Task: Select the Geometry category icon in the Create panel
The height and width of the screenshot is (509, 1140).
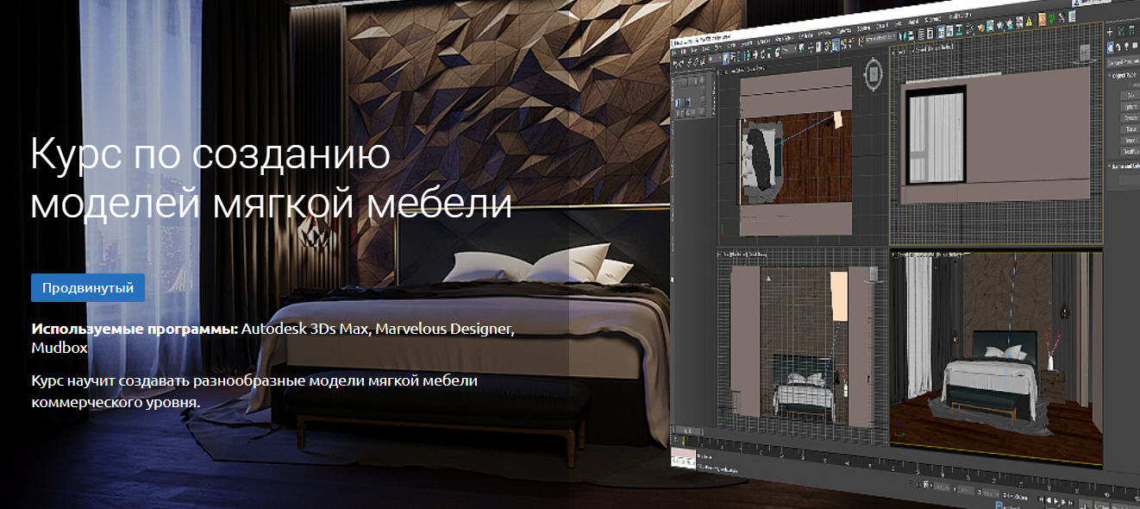Action: click(x=1109, y=46)
